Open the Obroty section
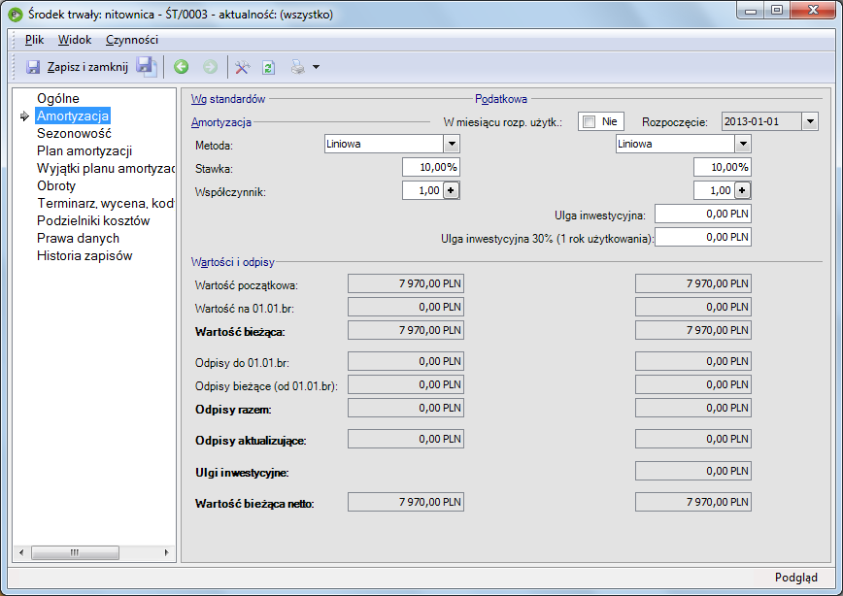The image size is (843, 596). point(56,186)
